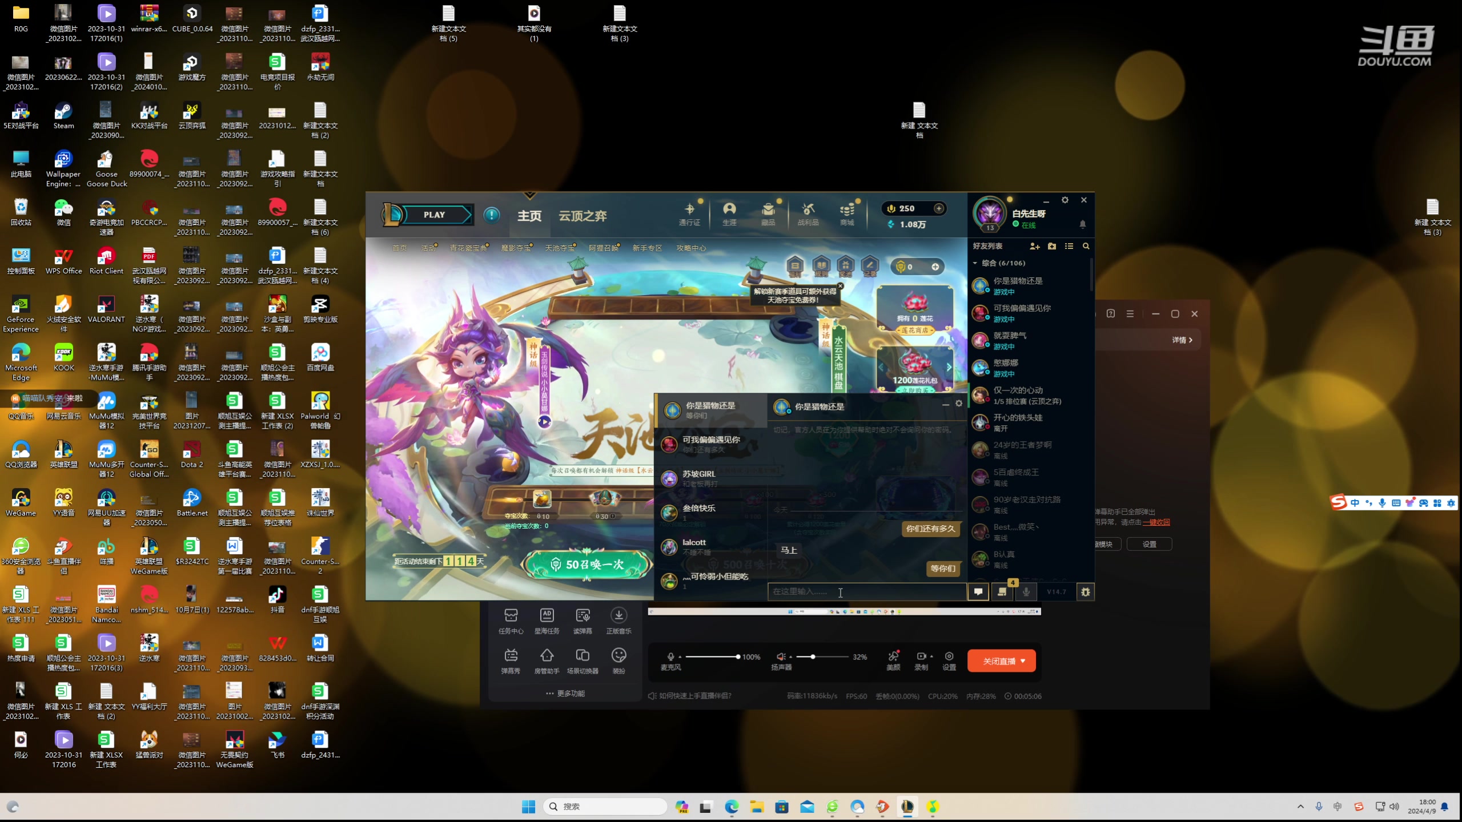Viewport: 1462px width, 822px height.
Task: Open the 活动 sub-tab
Action: (429, 248)
